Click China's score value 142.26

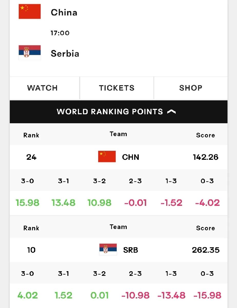[206, 157]
